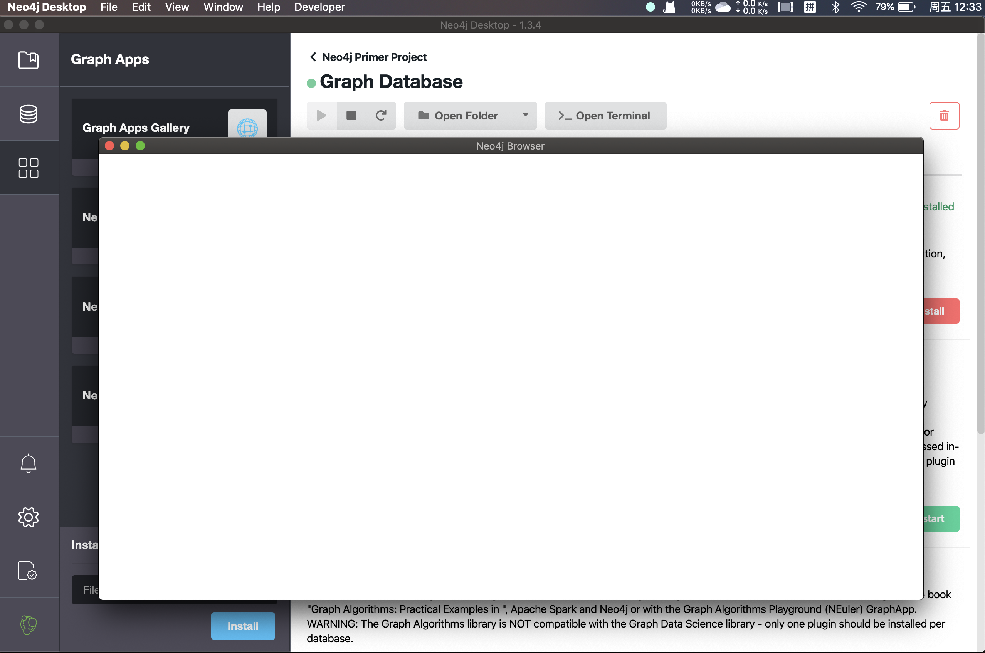Open the Projects sidebar icon
This screenshot has width=985, height=653.
click(x=28, y=60)
